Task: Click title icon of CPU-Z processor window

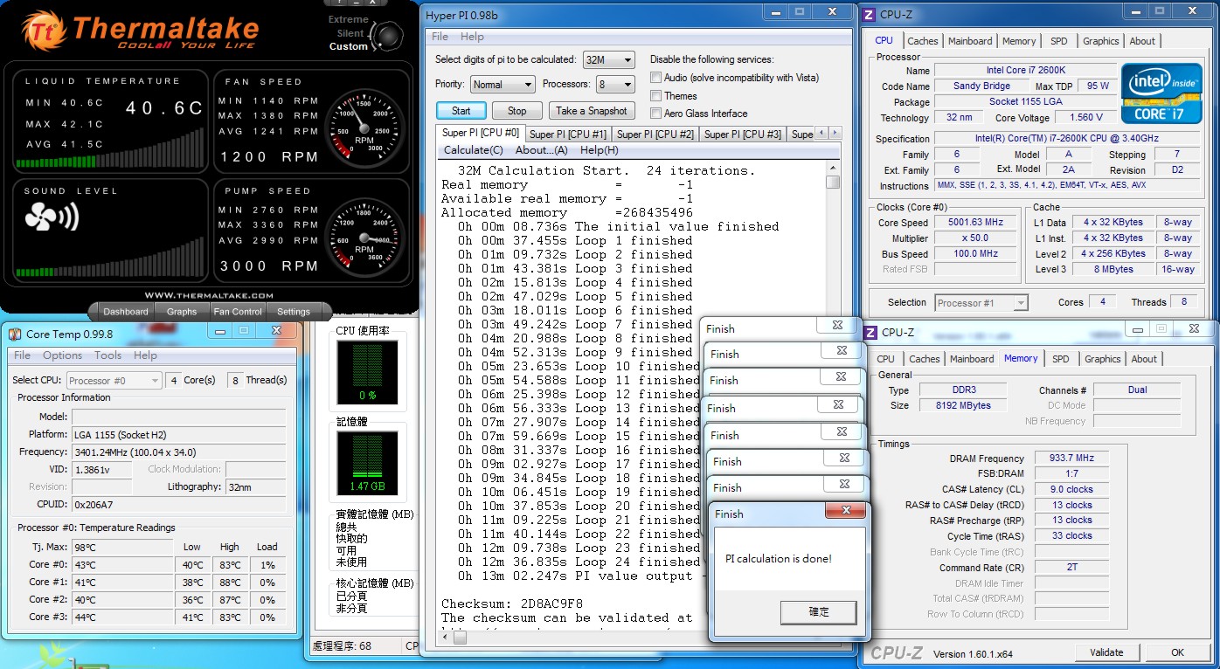Action: (x=870, y=14)
